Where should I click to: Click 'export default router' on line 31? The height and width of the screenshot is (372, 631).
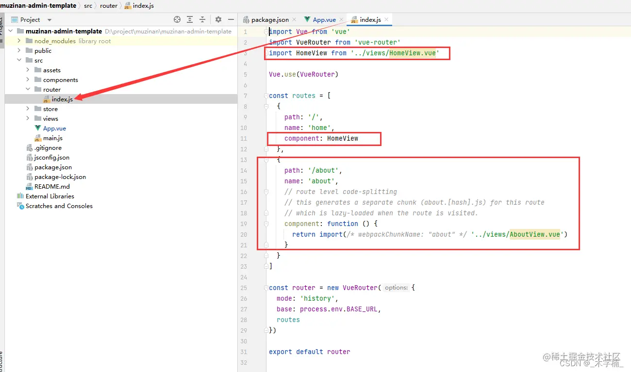(310, 352)
